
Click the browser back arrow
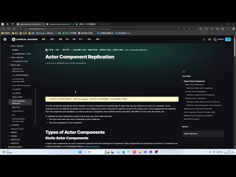(3, 29)
